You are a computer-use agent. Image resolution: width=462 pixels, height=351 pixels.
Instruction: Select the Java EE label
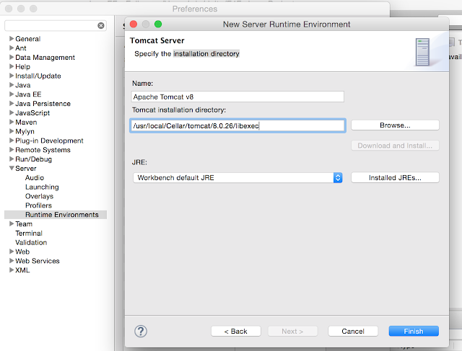[28, 94]
